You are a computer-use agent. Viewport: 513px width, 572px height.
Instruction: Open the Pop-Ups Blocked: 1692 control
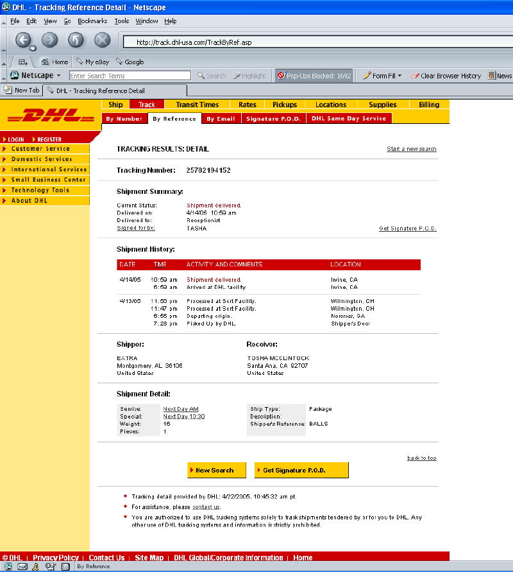(314, 76)
